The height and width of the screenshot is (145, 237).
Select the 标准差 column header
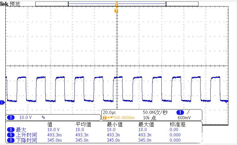177,125
